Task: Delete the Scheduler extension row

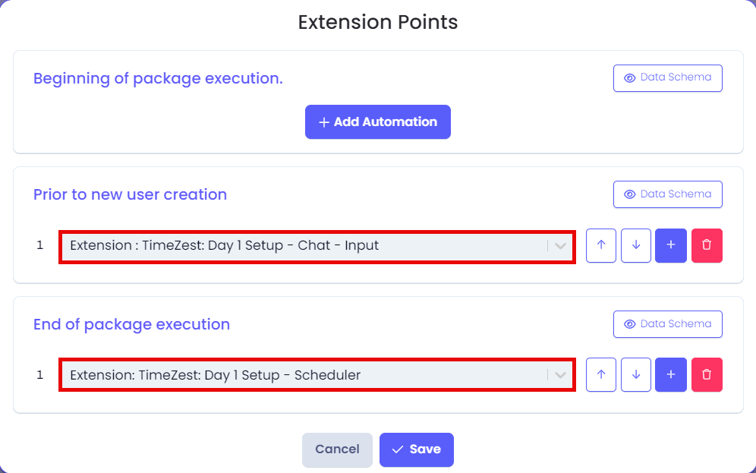Action: coord(707,374)
